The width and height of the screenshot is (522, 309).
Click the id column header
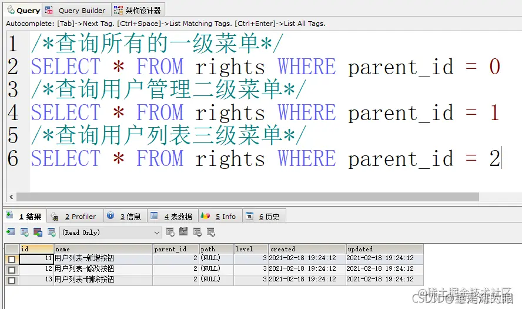click(36, 249)
